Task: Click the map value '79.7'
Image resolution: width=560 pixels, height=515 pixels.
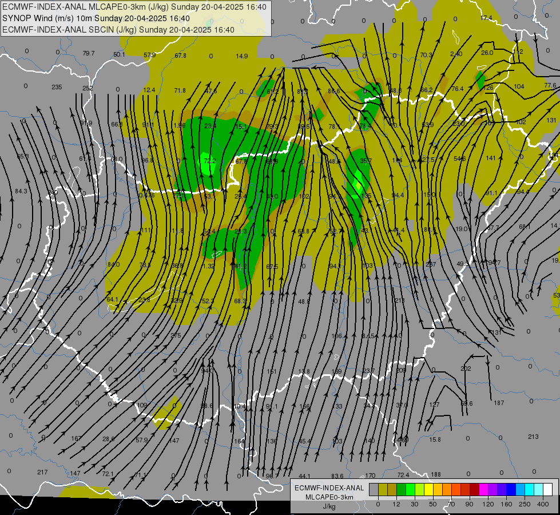Action: (x=89, y=53)
